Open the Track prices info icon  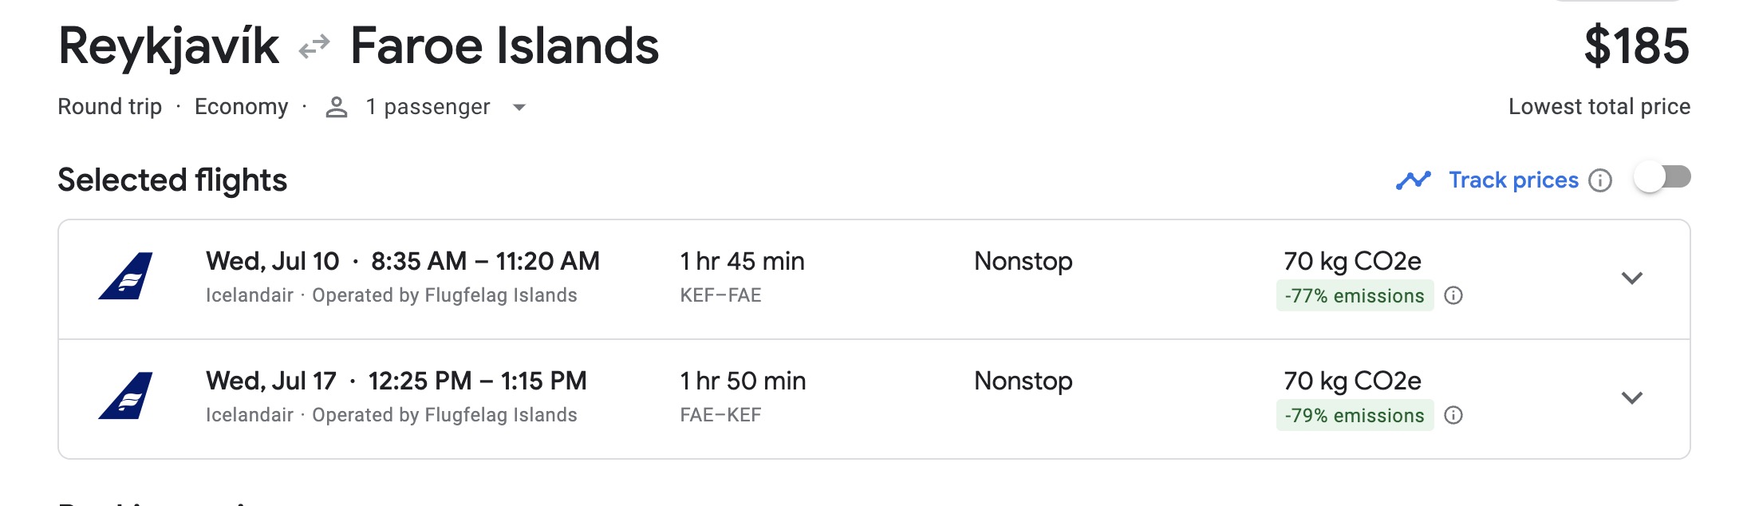(x=1601, y=181)
